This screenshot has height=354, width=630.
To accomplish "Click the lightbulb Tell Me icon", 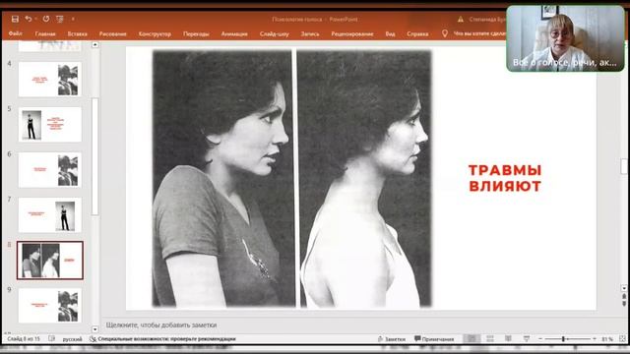I will [x=444, y=33].
